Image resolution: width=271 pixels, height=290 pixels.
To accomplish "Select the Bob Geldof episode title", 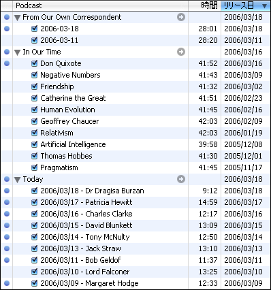I will point(80,260).
